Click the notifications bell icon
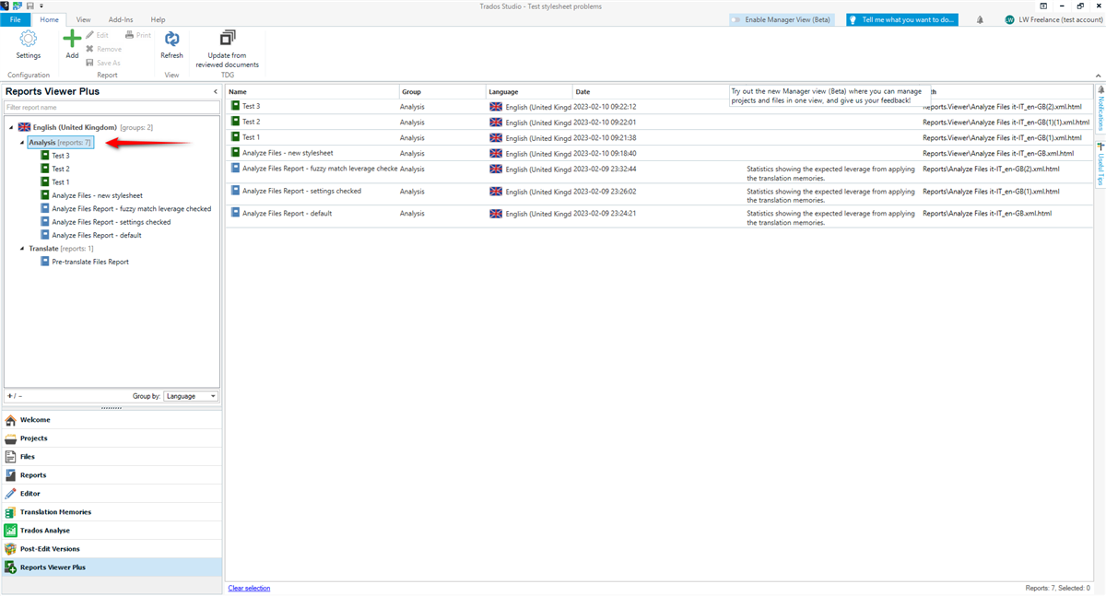 pyautogui.click(x=979, y=18)
